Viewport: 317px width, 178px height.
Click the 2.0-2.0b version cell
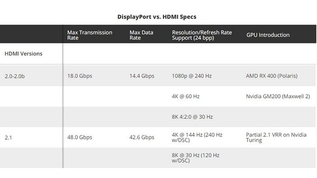(x=15, y=76)
